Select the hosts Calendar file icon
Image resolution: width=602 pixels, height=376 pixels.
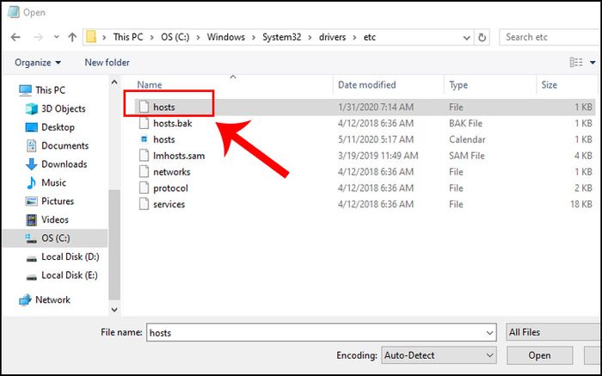pos(144,139)
